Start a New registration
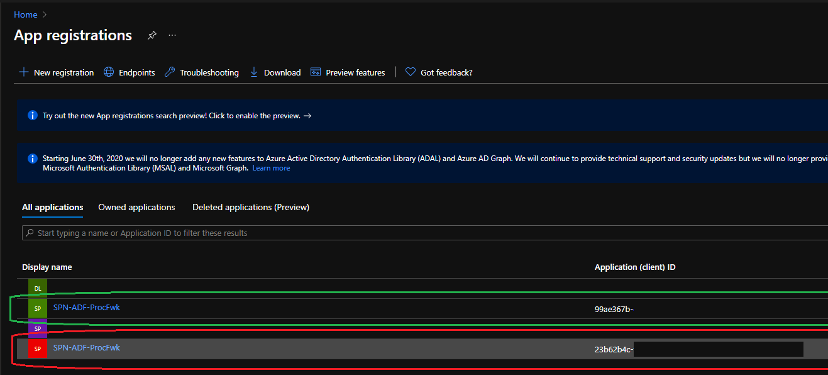 coord(57,72)
